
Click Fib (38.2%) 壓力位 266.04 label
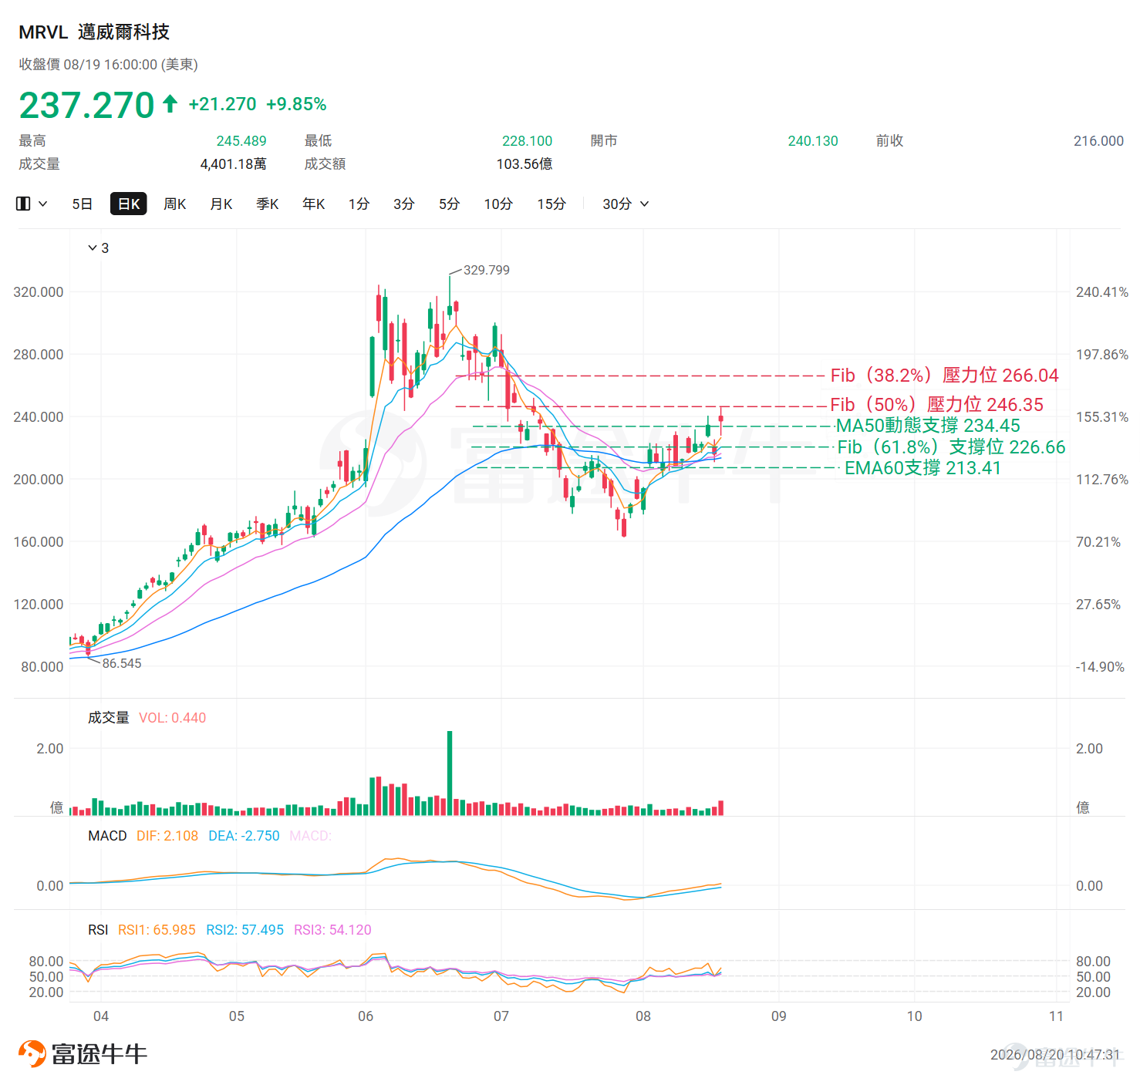[x=945, y=376]
